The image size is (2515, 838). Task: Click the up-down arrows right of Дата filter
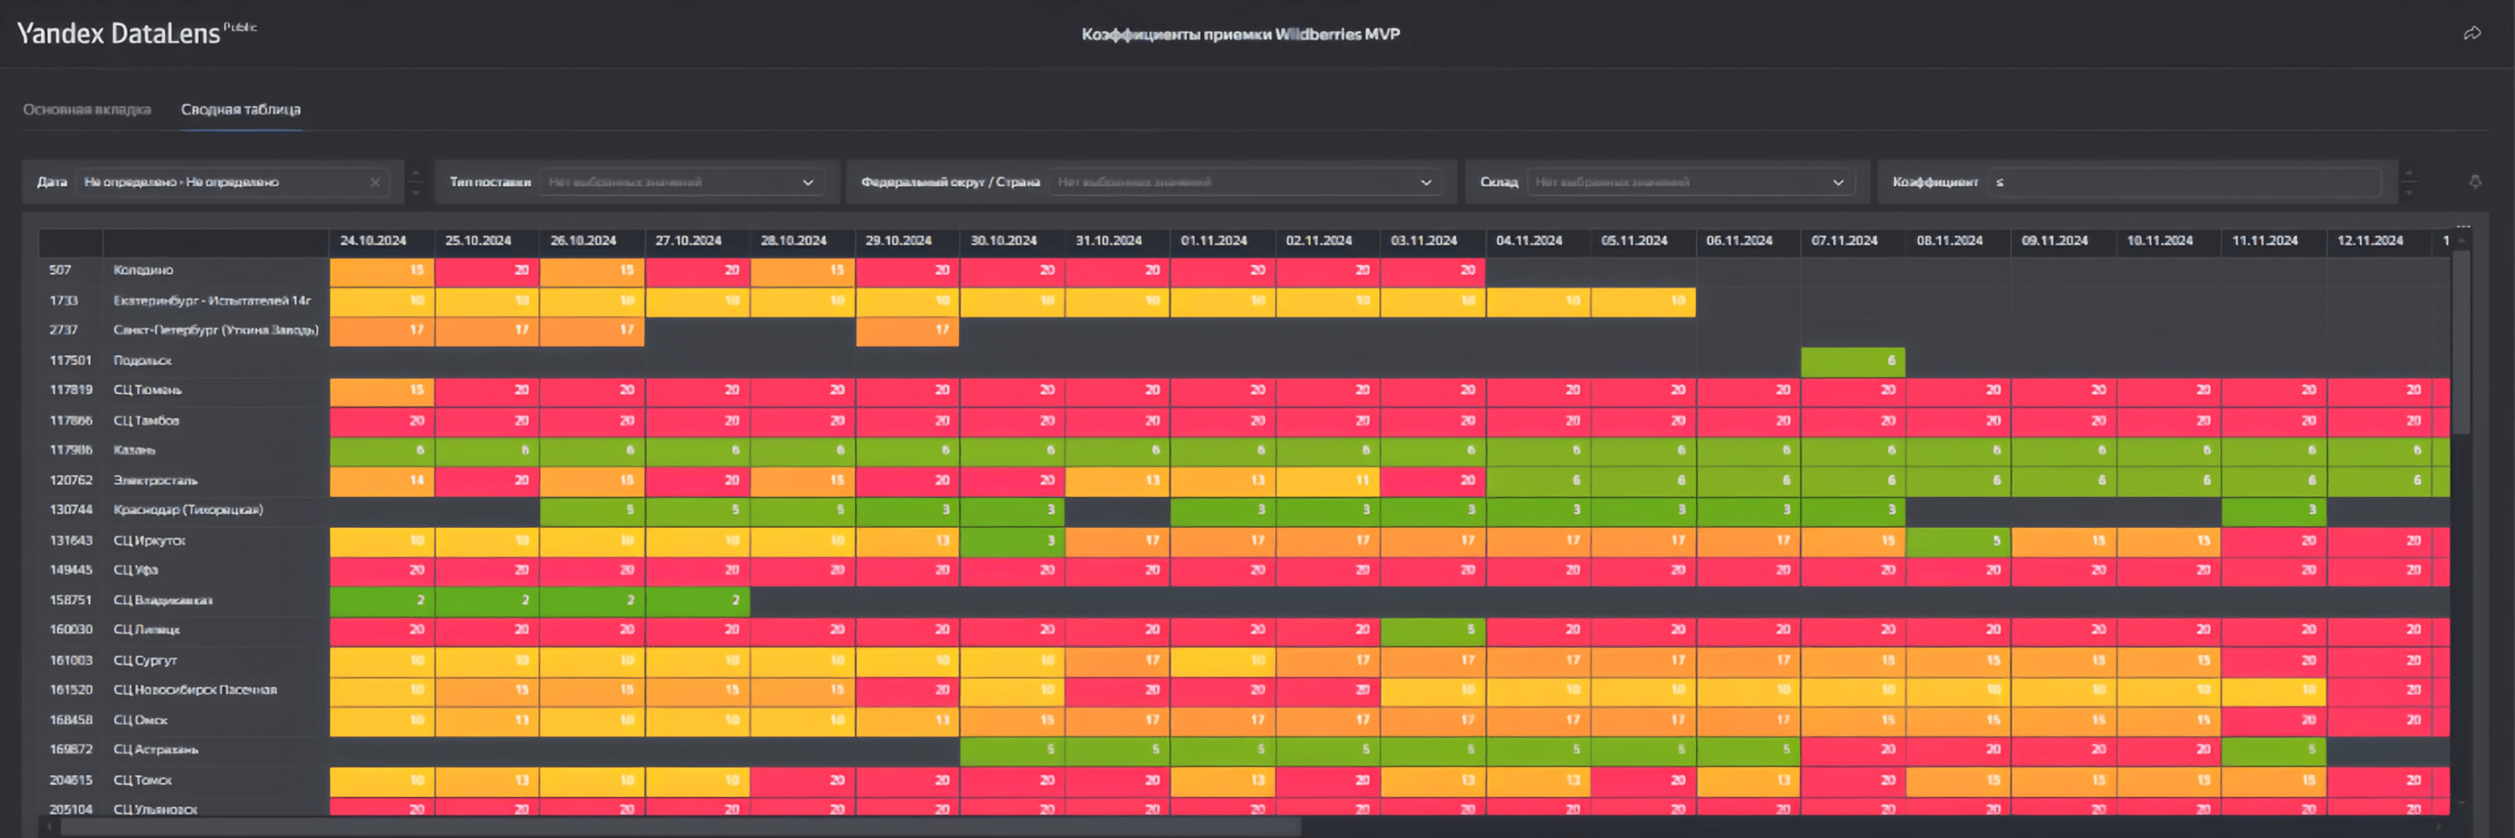416,182
